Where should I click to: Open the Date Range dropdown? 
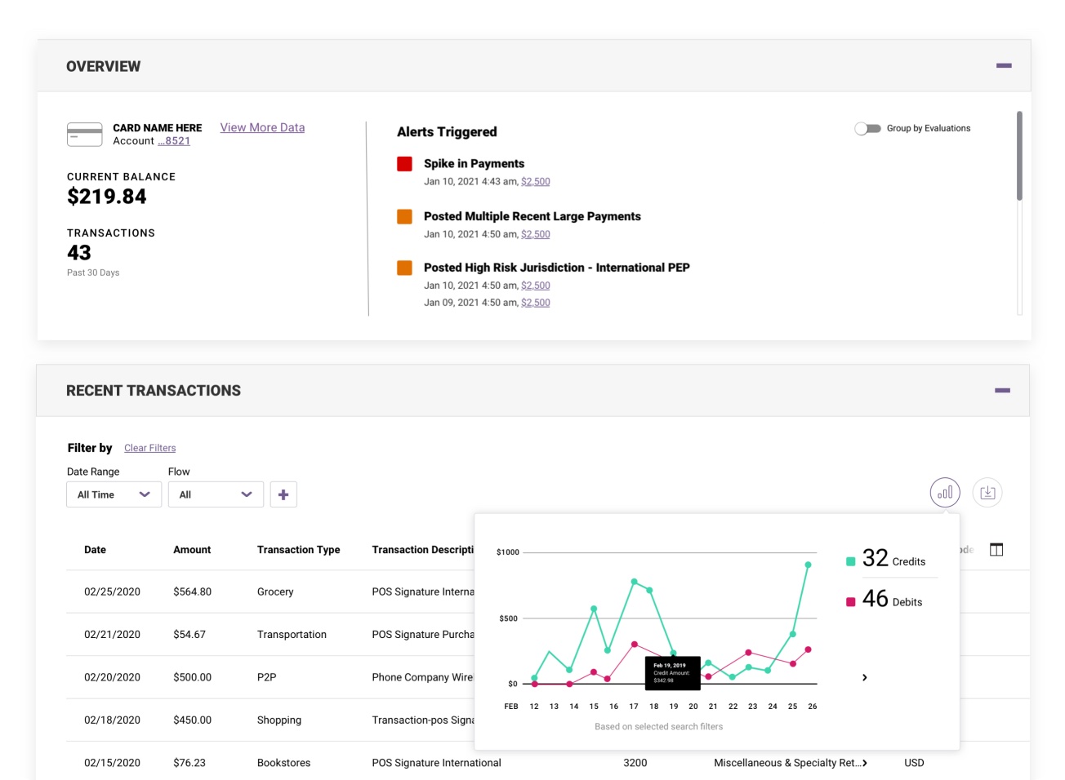[x=114, y=494]
